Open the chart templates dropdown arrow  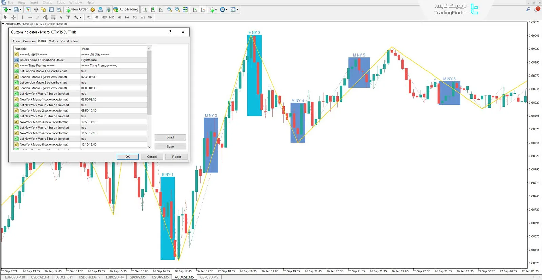pos(237,9)
